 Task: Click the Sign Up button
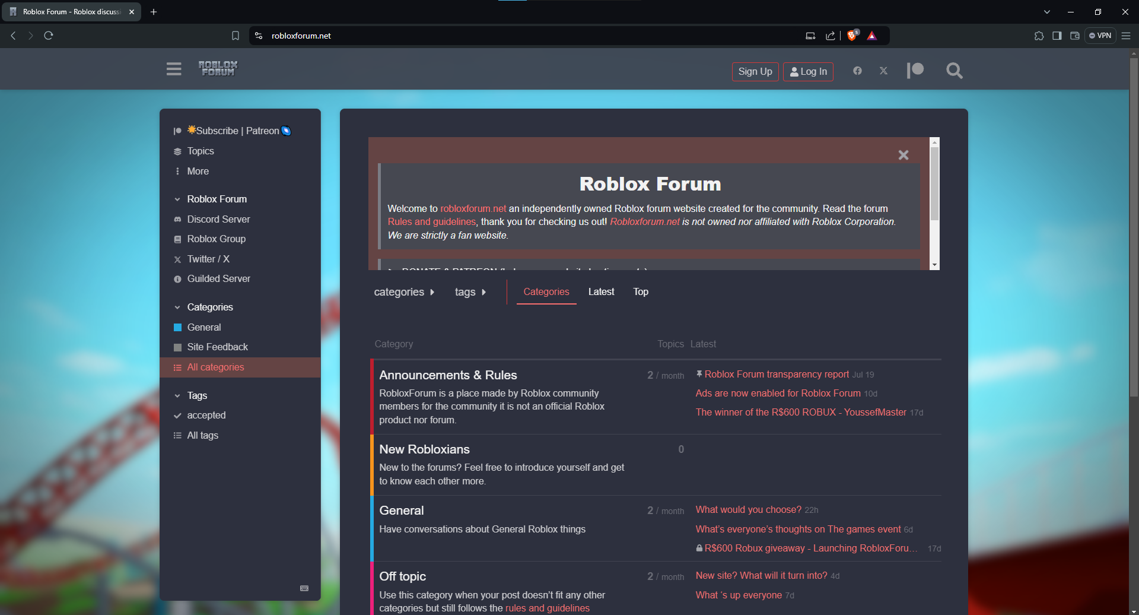(755, 71)
